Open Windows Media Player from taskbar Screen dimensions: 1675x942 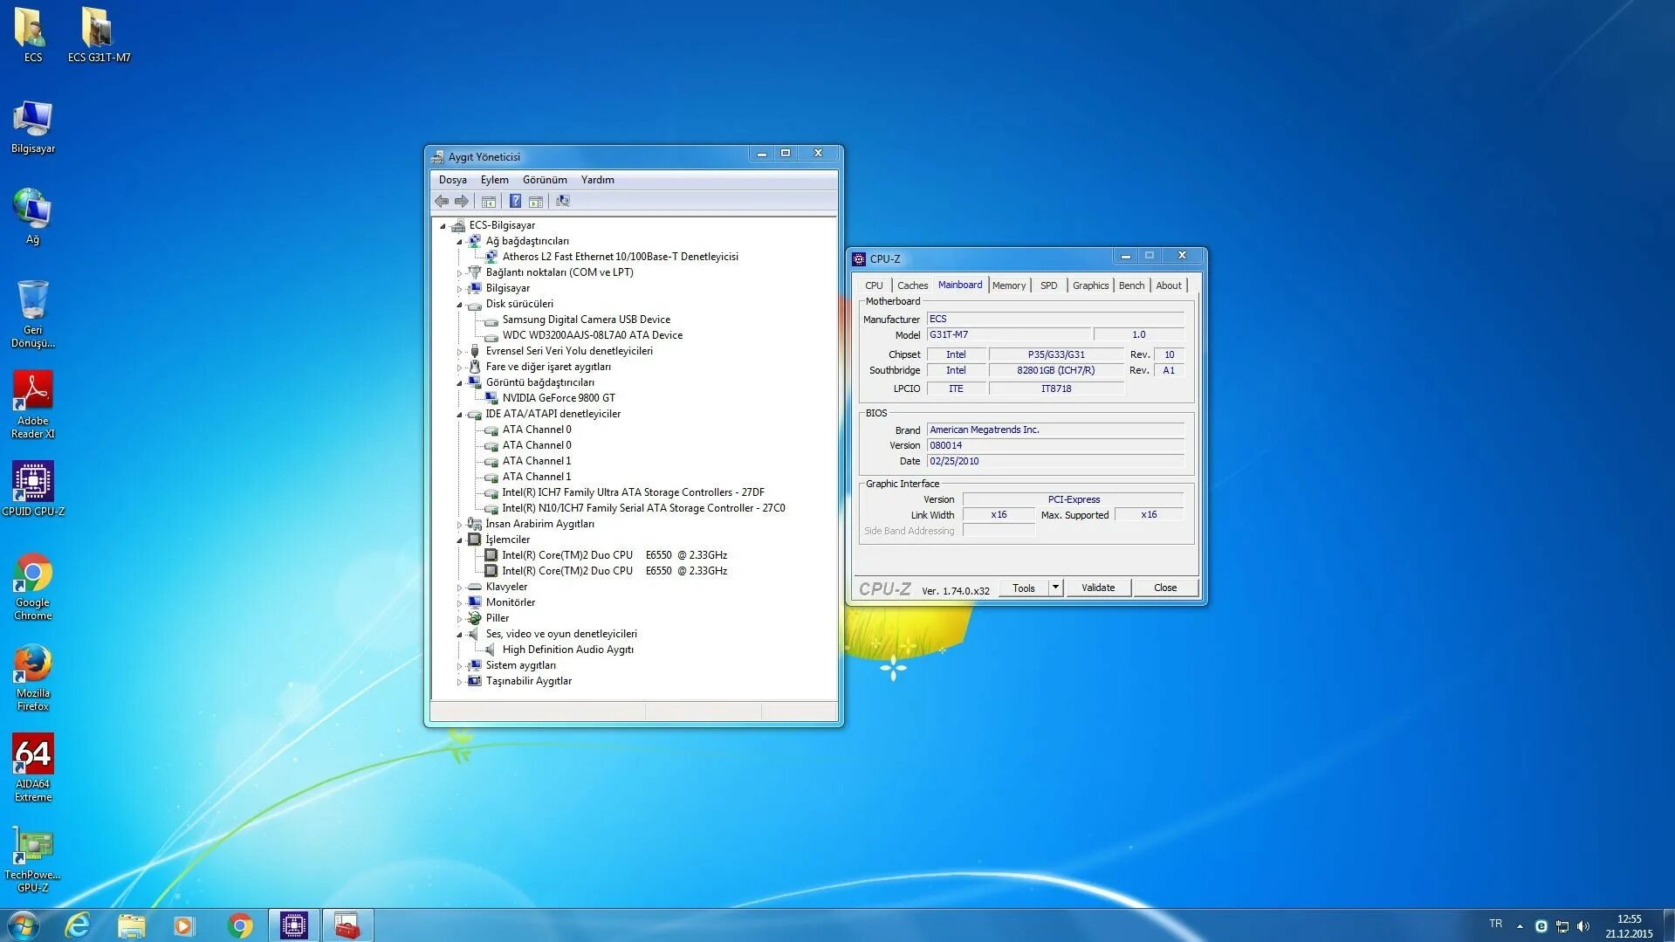pos(184,925)
